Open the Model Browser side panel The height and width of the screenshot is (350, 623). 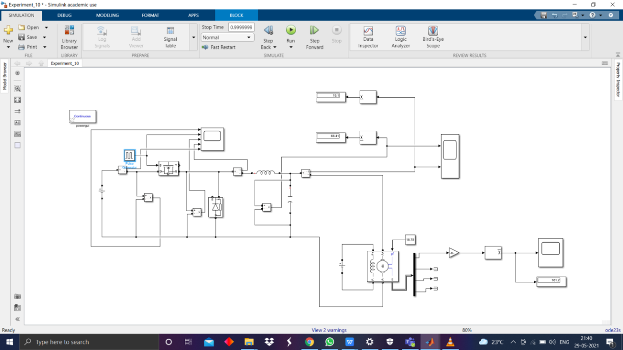[x=5, y=76]
